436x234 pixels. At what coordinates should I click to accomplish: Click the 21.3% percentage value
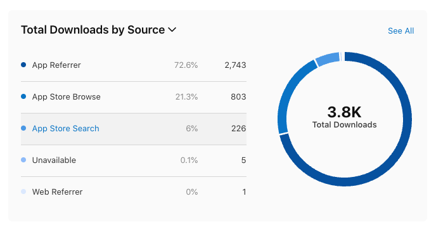[x=186, y=97]
